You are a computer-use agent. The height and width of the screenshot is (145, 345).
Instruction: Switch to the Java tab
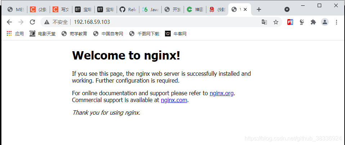[151, 9]
